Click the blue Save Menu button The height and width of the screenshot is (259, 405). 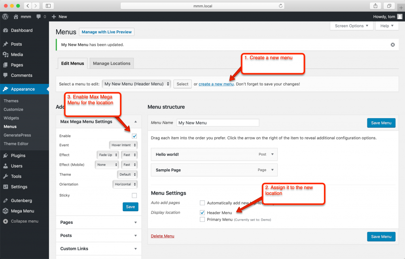tap(381, 123)
